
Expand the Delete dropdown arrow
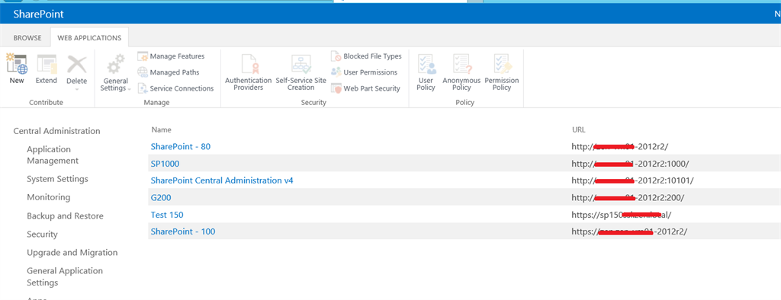coord(77,90)
